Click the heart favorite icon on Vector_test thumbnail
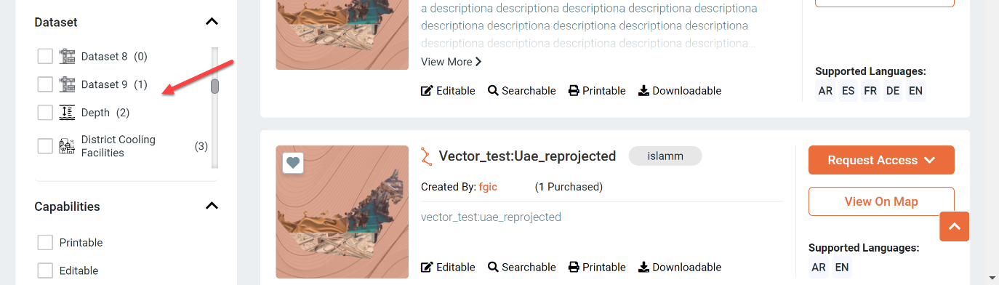 pos(293,163)
